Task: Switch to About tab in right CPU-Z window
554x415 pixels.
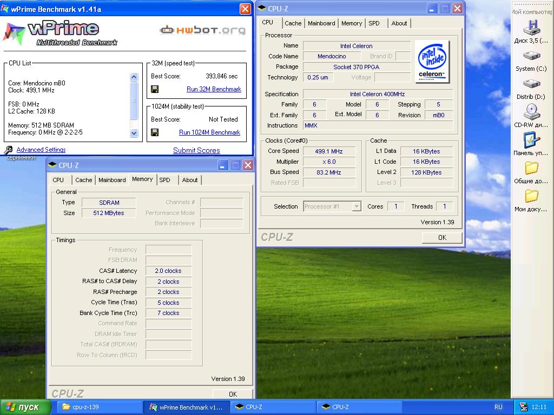Action: (x=399, y=23)
